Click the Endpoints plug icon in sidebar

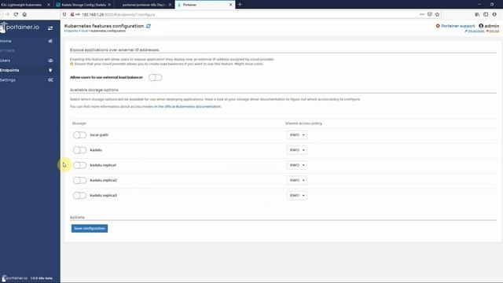tap(50, 70)
